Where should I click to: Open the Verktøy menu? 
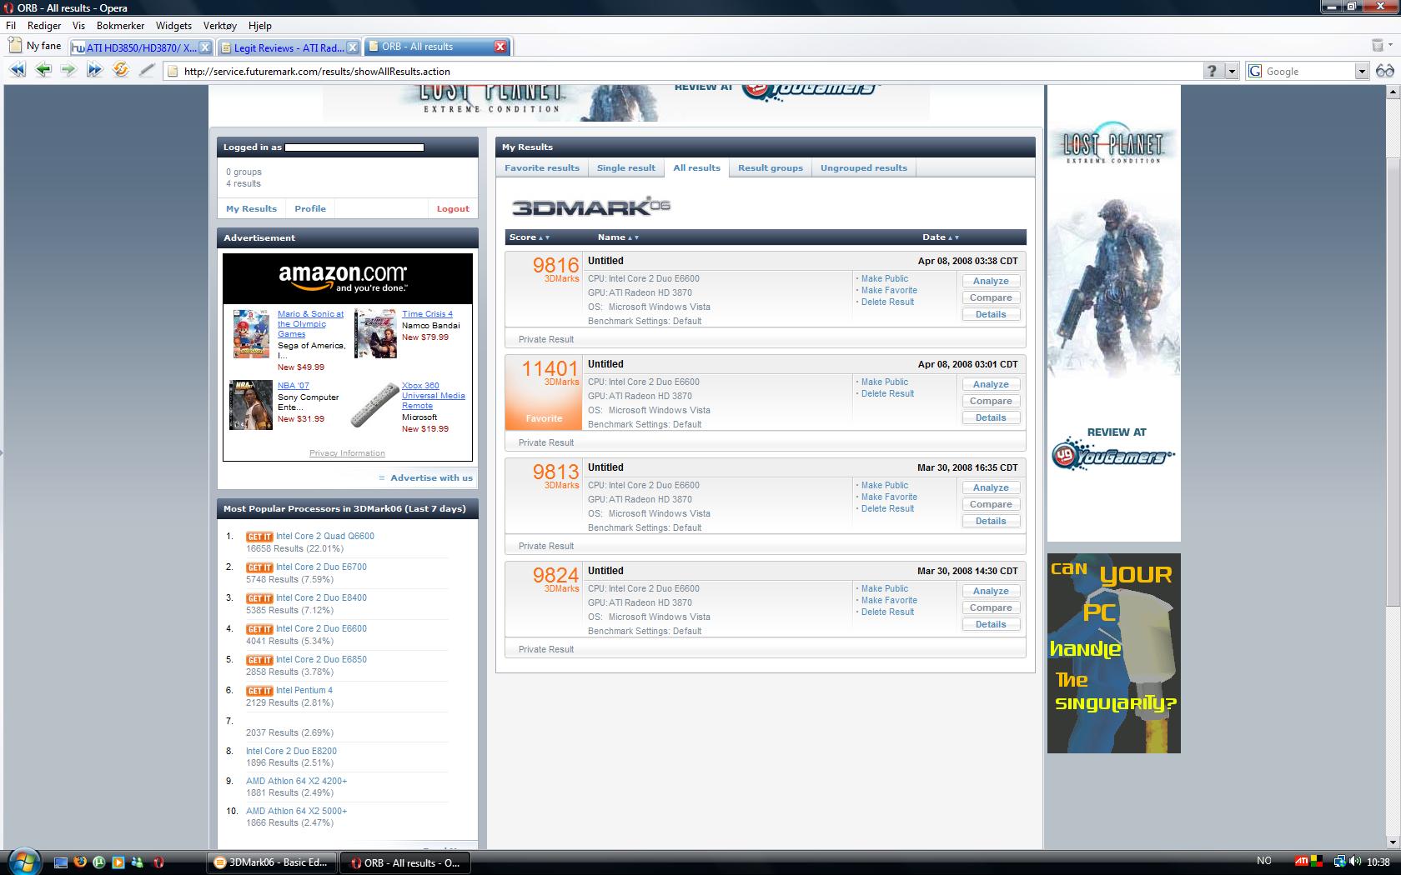coord(220,26)
